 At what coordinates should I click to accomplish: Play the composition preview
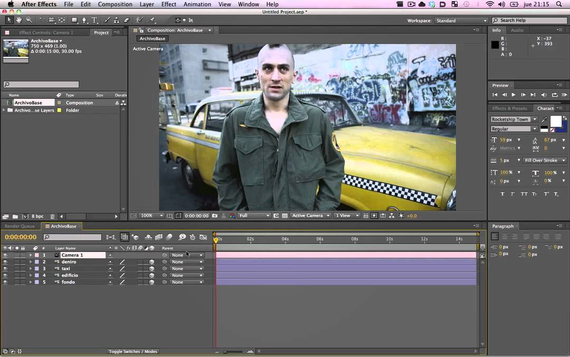(514, 95)
